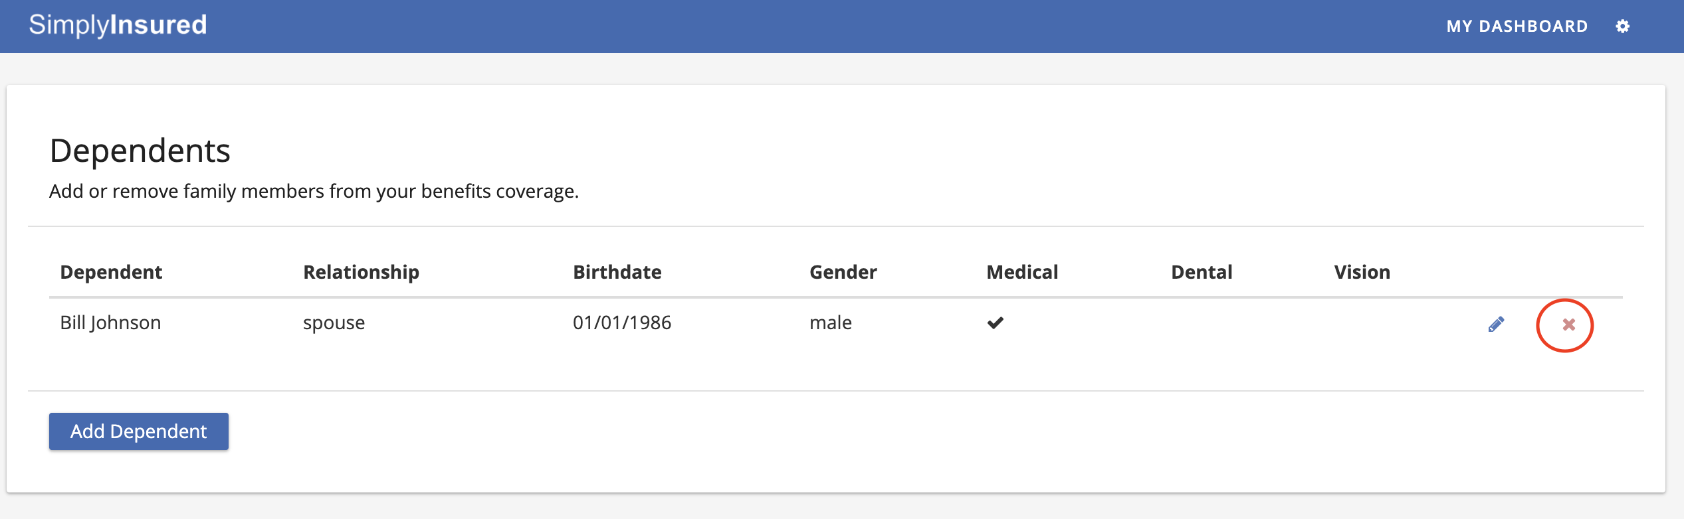
Task: Click the Dependent column header
Action: [111, 272]
